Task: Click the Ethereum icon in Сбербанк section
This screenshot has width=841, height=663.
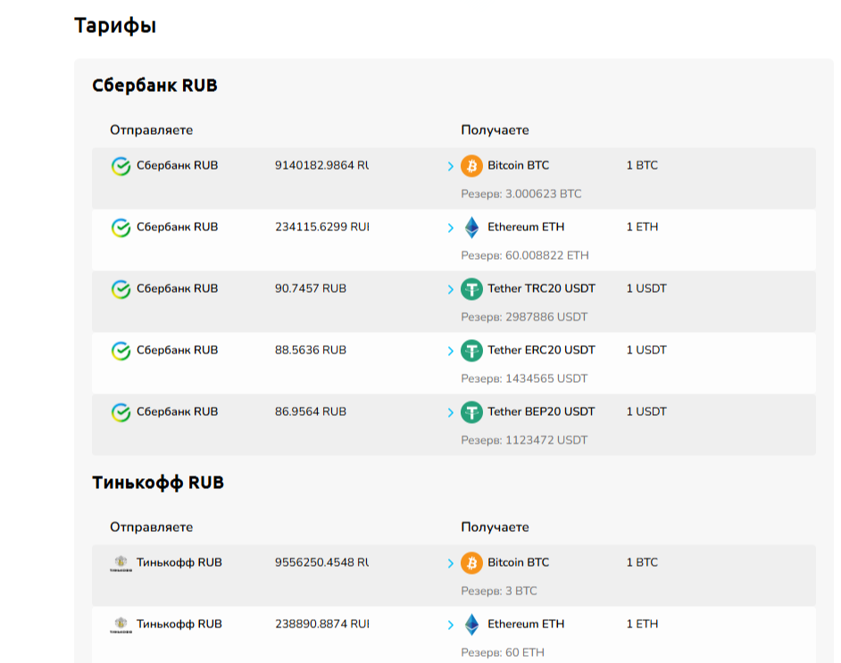Action: click(x=471, y=228)
